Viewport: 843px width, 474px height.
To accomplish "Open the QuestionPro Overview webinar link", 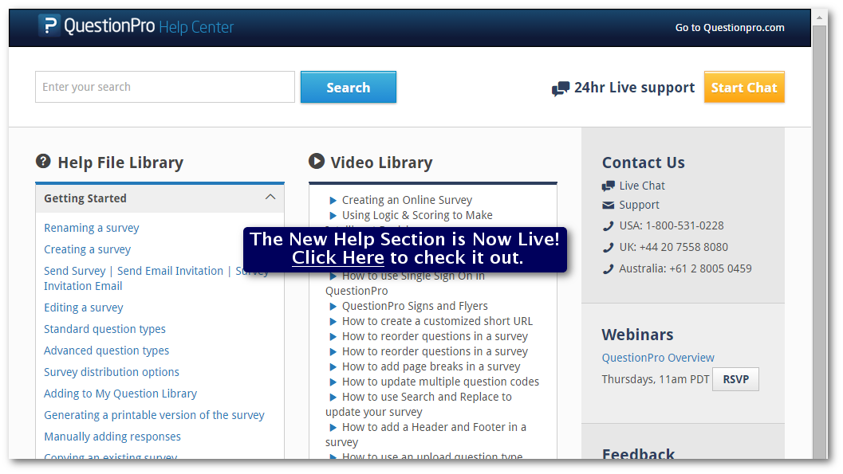I will point(658,358).
